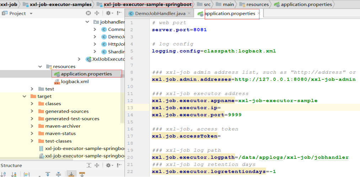Collapse all in Structure panel
The height and width of the screenshot is (177, 360).
(97, 165)
